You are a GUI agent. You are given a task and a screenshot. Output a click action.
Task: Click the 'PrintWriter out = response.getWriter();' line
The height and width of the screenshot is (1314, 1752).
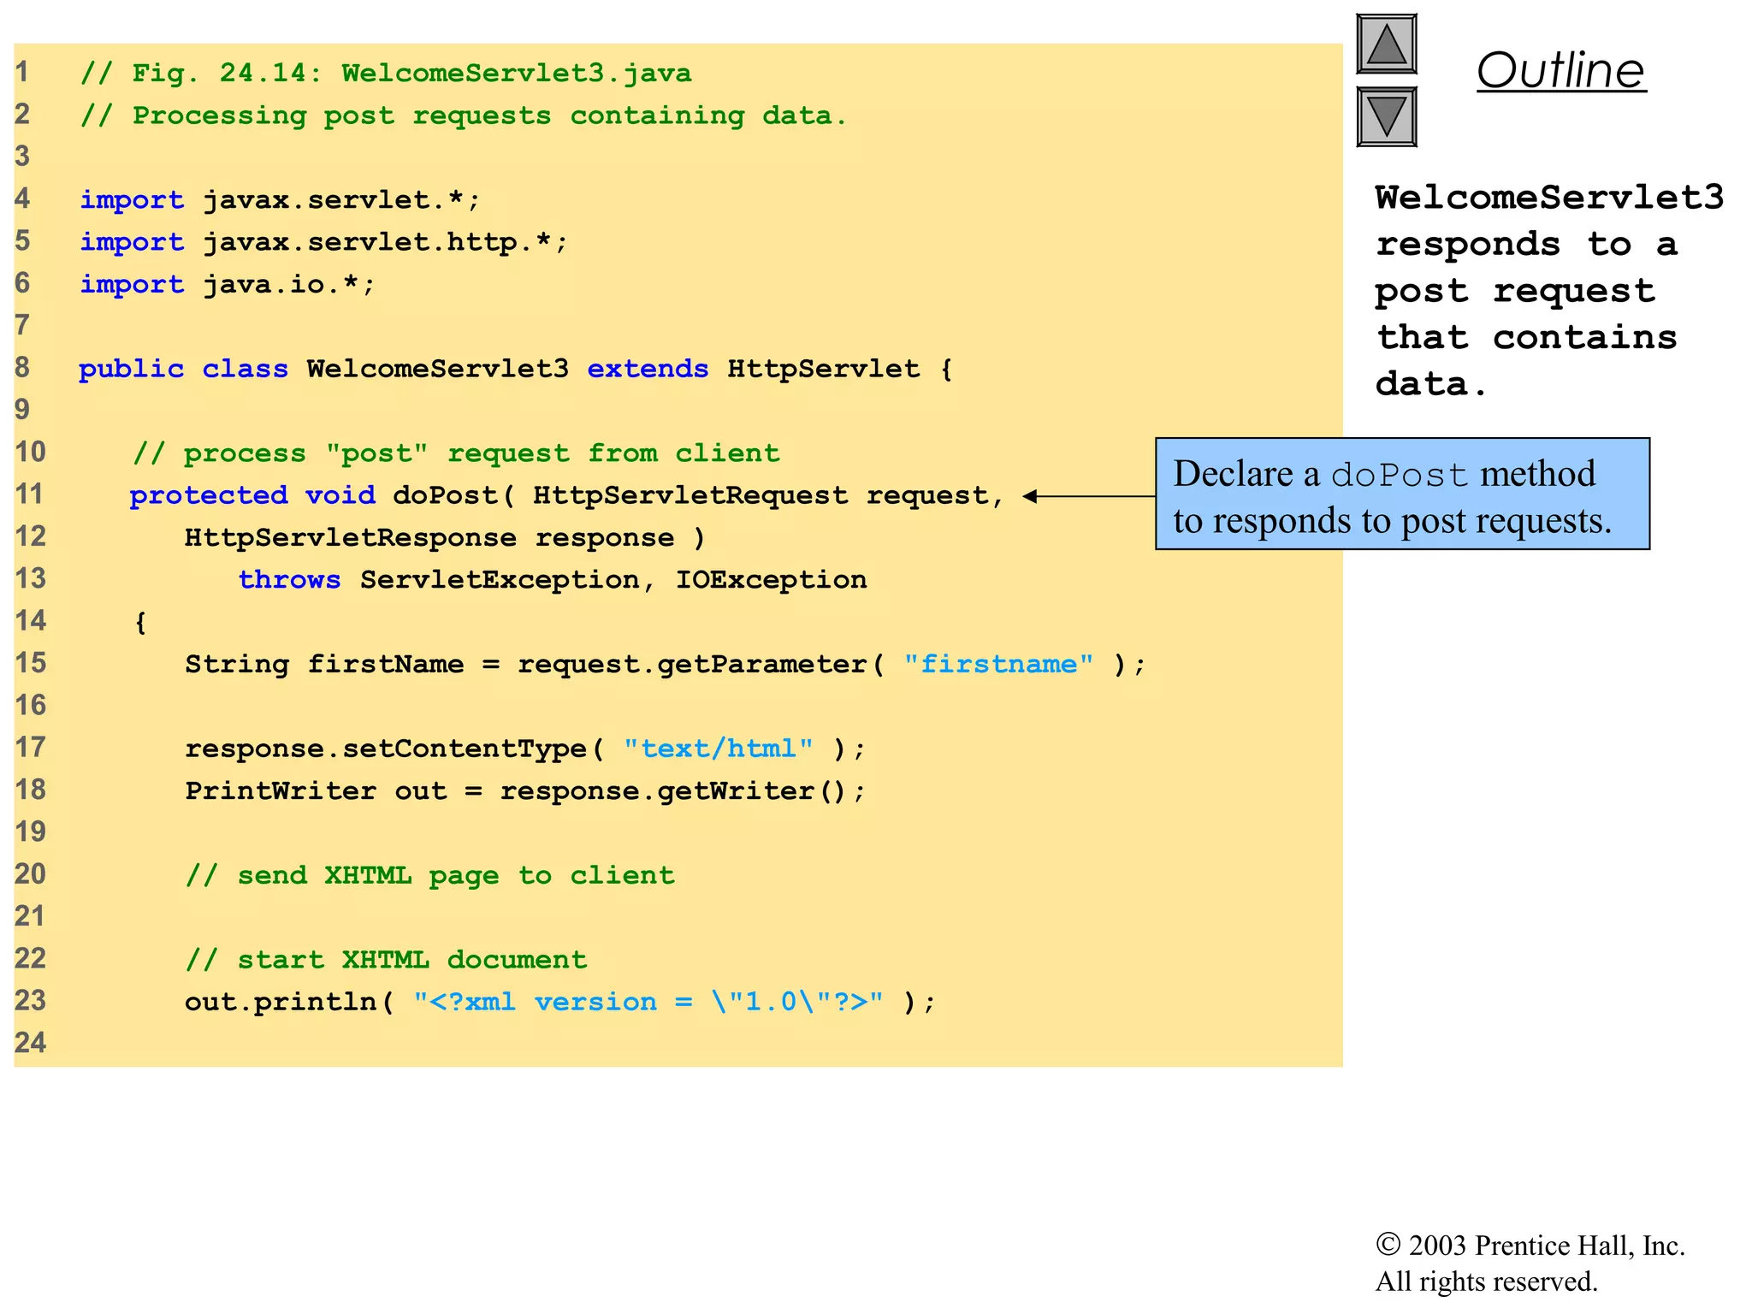pos(525,790)
